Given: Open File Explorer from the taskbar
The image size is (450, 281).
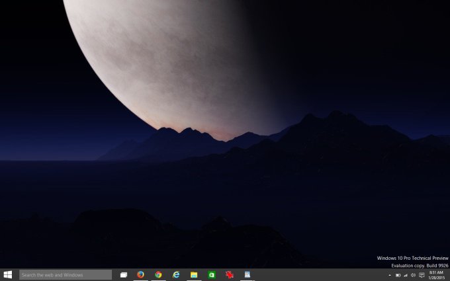Looking at the screenshot, I should click(194, 274).
